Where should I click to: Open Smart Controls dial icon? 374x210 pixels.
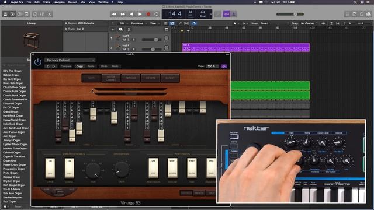point(35,14)
